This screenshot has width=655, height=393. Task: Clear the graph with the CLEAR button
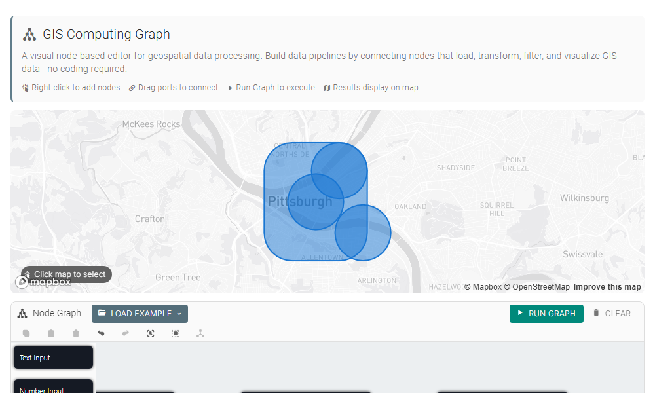click(x=611, y=313)
